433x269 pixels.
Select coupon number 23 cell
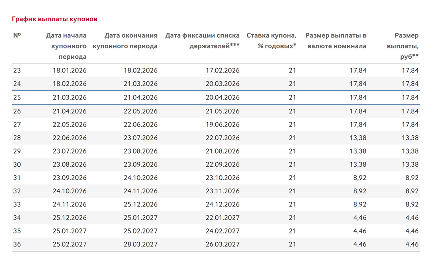tap(17, 71)
